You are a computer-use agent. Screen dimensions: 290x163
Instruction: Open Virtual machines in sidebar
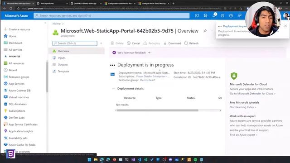(16, 97)
